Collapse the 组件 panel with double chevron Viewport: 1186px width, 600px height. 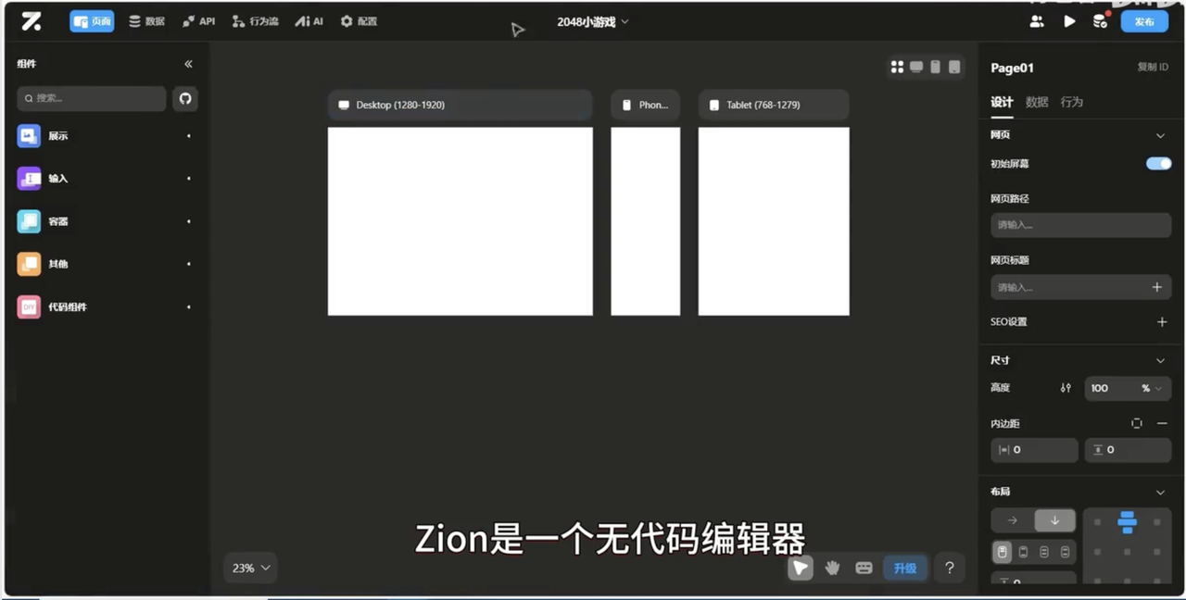188,64
